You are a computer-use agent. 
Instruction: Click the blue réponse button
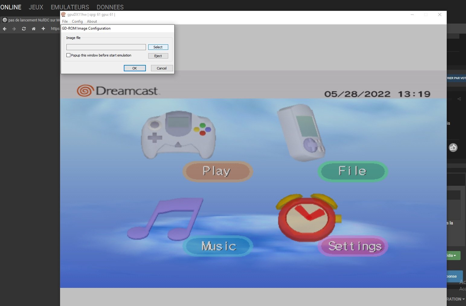pyautogui.click(x=455, y=276)
